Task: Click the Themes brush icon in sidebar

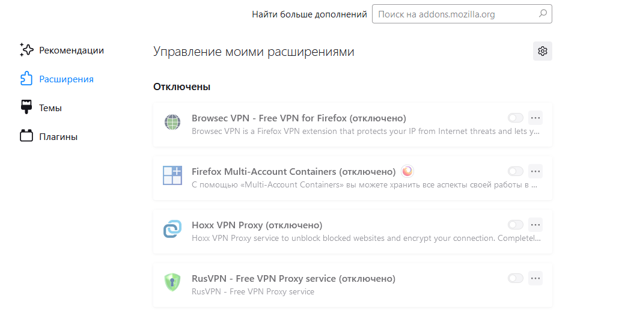Action: pos(26,108)
